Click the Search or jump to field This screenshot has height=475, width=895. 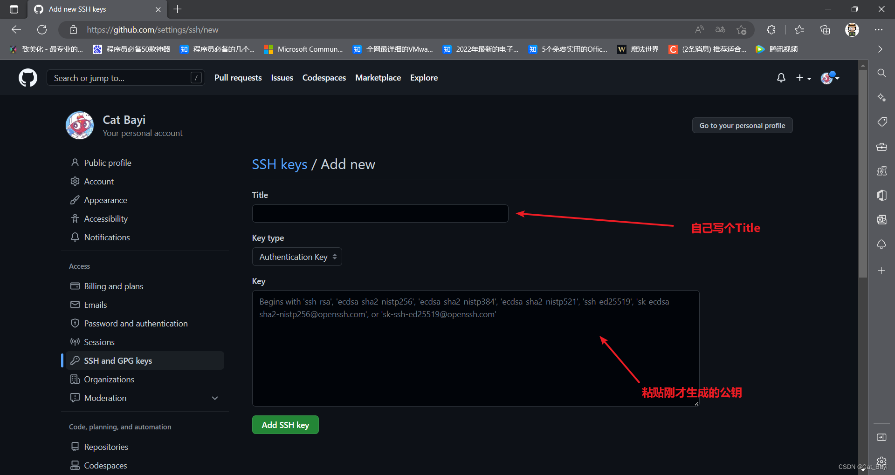point(125,78)
